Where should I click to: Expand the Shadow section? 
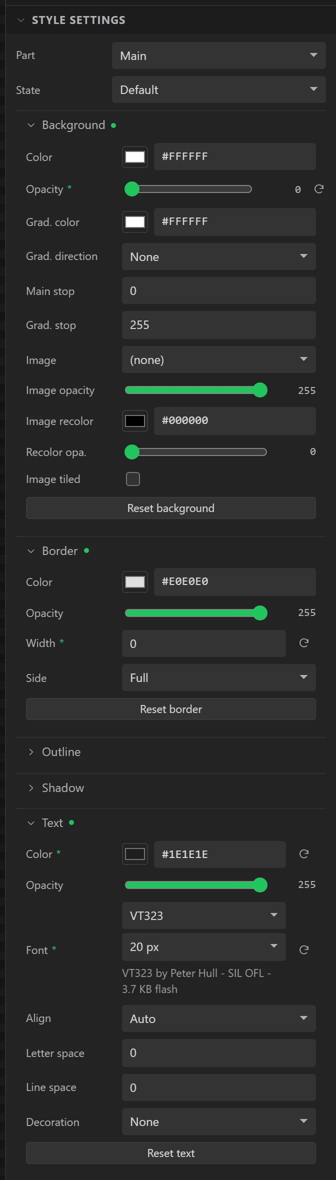31,788
